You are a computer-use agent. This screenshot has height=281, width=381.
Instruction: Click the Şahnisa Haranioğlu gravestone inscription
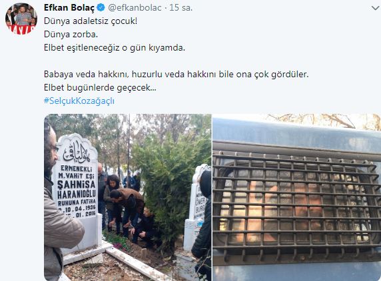(77, 191)
